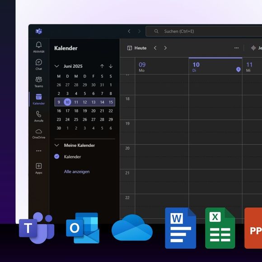262x262 pixels.
Task: Click the search magnifier icon
Action: click(x=156, y=31)
